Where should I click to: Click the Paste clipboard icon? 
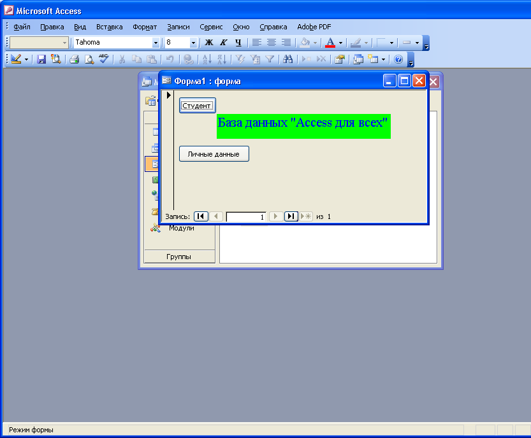click(x=151, y=59)
